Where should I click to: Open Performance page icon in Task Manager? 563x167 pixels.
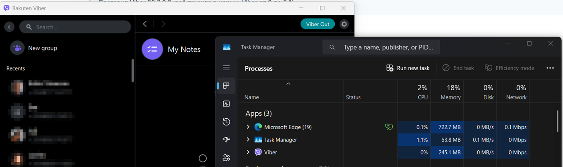227,104
